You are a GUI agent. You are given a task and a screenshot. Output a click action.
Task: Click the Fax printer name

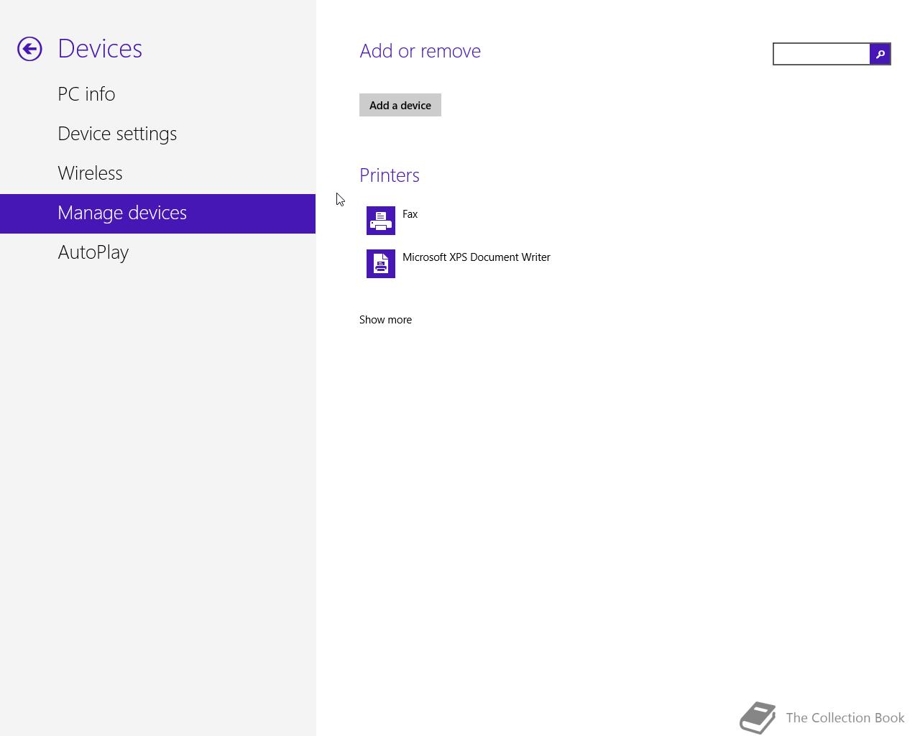410,214
